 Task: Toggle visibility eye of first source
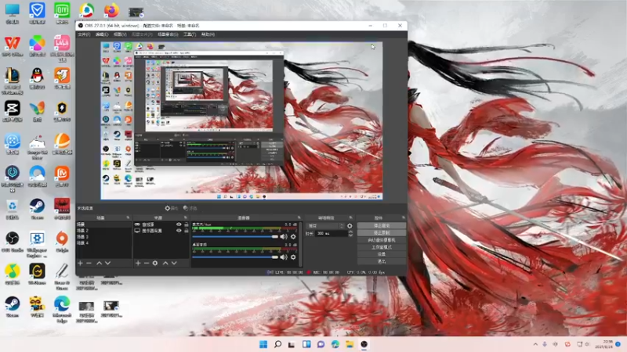coord(179,224)
